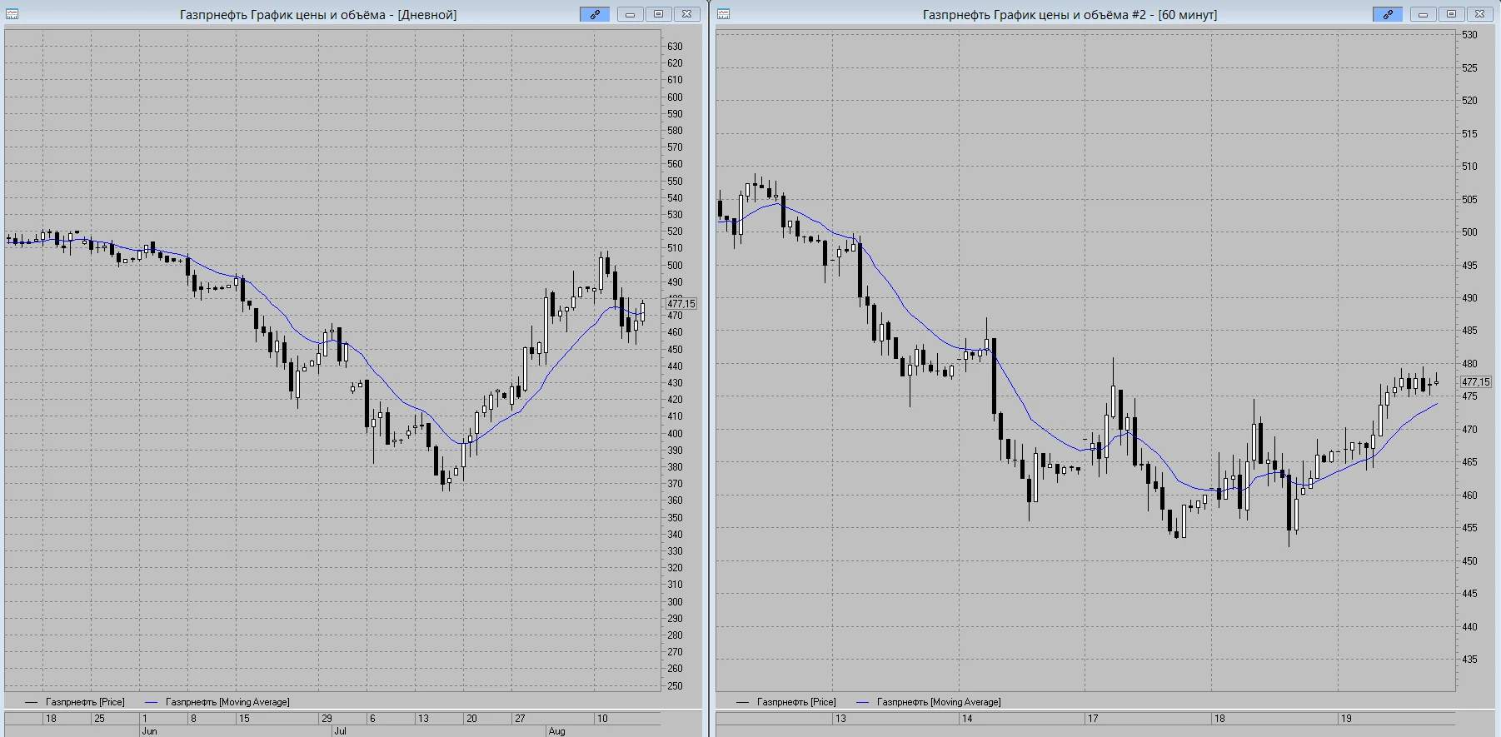
Task: Click the 477,15 price label on daily chart
Action: (681, 304)
